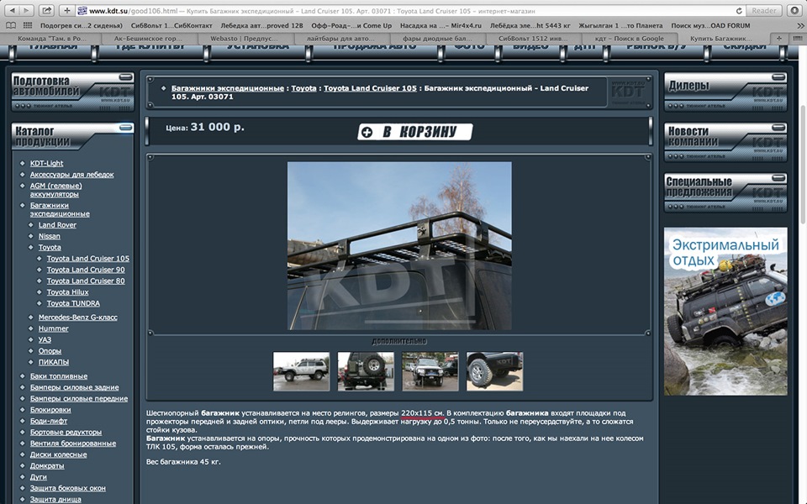The height and width of the screenshot is (504, 807).
Task: Open the Downloads button in Safari toolbar
Action: click(794, 10)
